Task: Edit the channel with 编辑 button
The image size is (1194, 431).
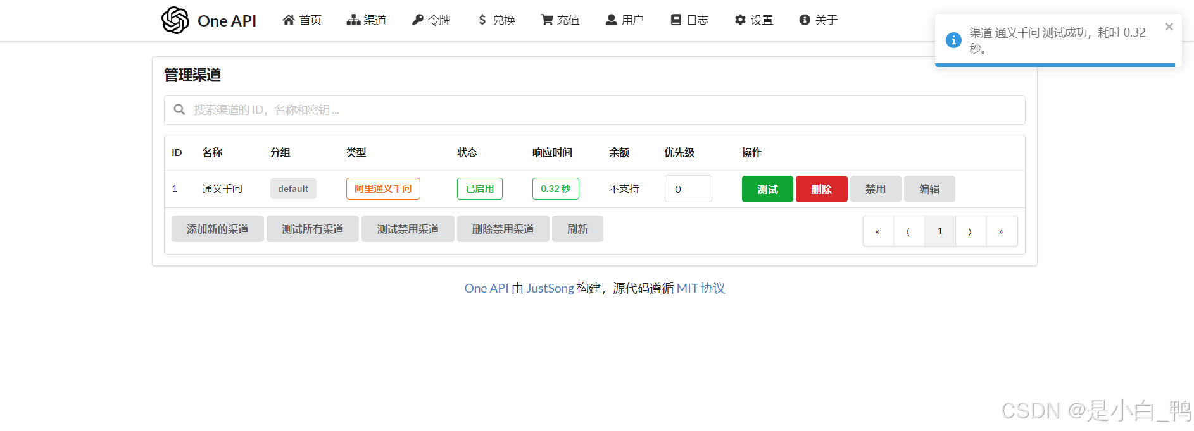Action: [x=929, y=189]
